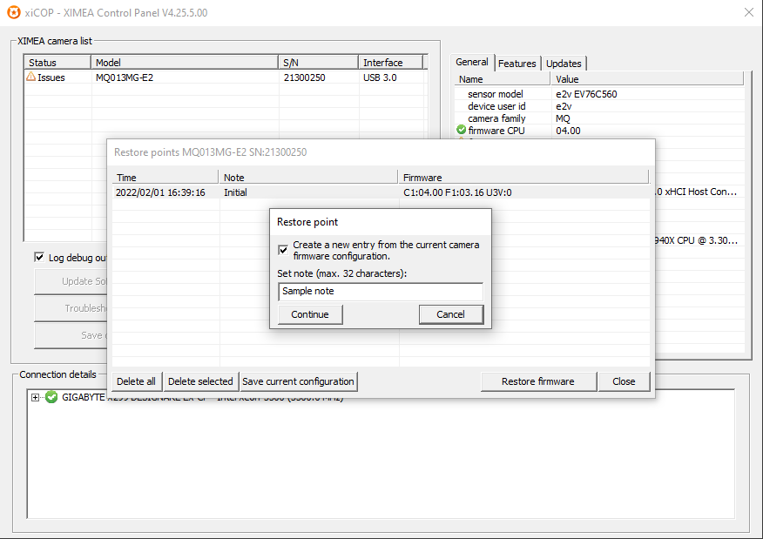Switch to the General tab
Screen dimensions: 763x539
tap(472, 63)
